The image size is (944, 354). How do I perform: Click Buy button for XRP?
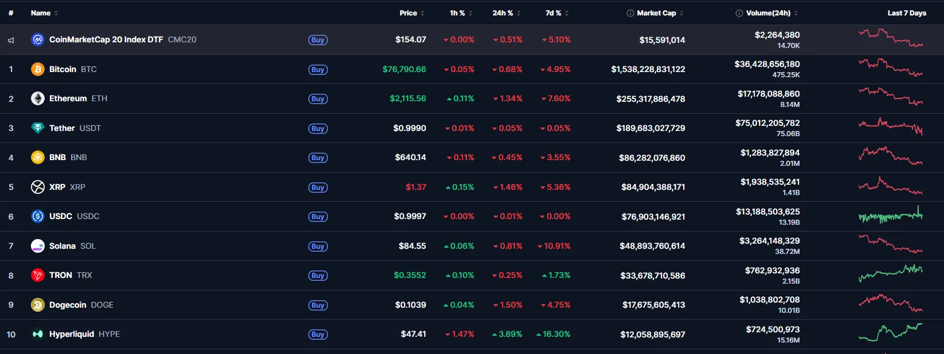point(318,188)
